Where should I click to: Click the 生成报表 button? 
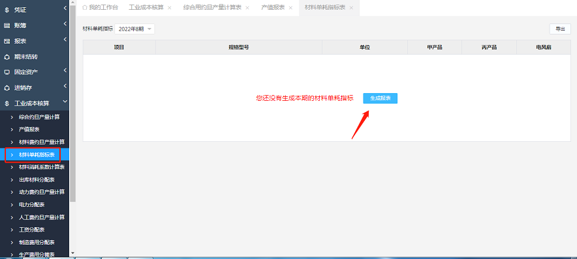[380, 98]
